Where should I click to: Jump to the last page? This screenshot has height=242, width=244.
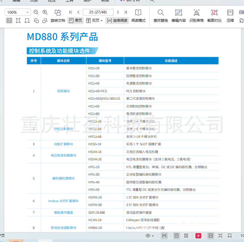tap(126, 12)
